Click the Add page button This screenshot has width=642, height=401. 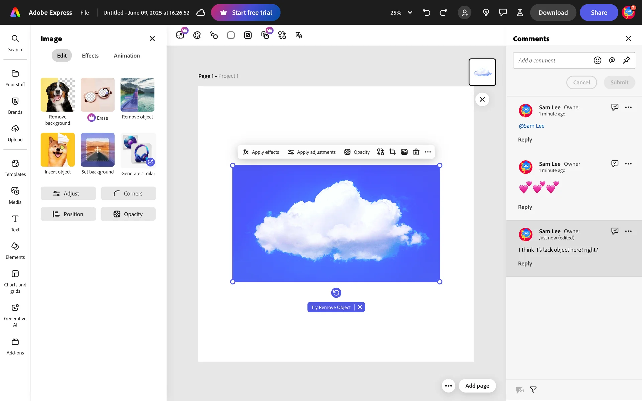tap(477, 386)
